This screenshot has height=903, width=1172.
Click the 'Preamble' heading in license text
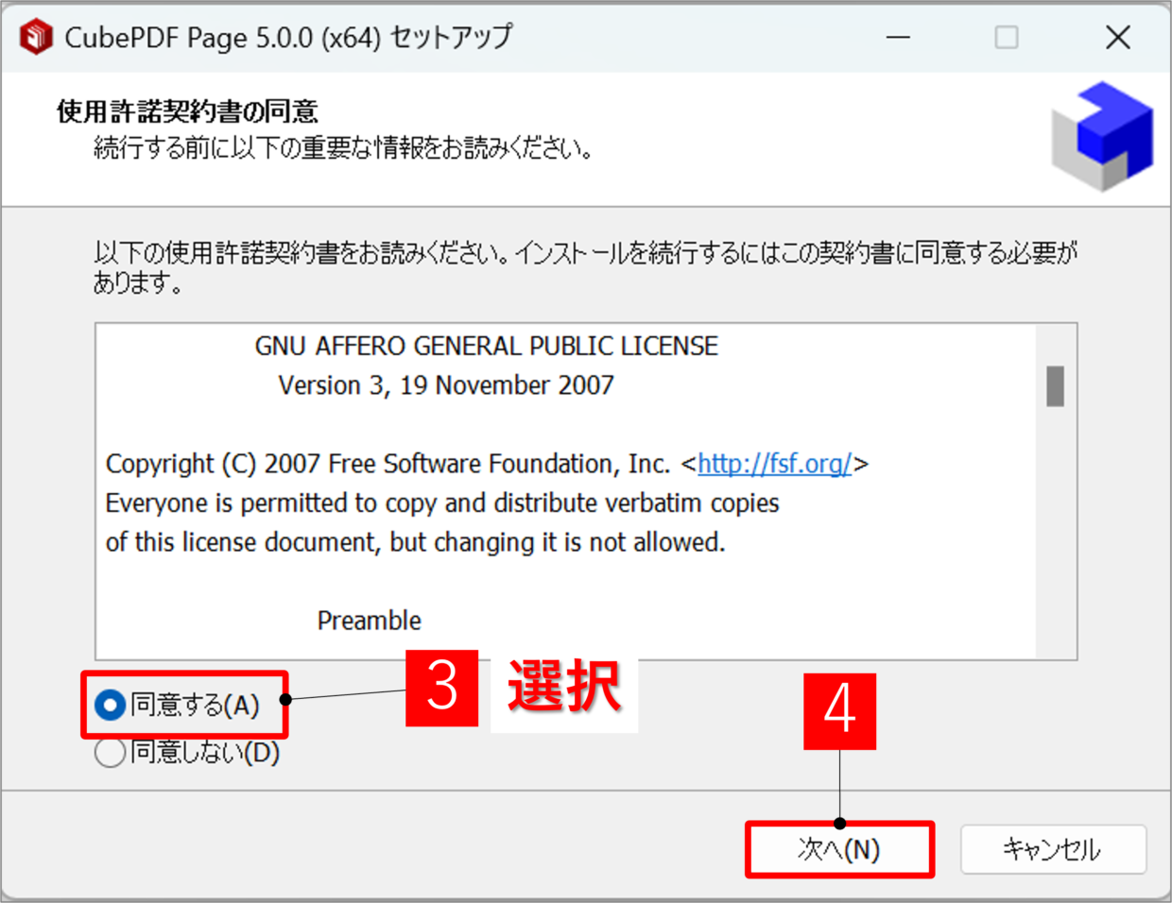click(x=369, y=621)
